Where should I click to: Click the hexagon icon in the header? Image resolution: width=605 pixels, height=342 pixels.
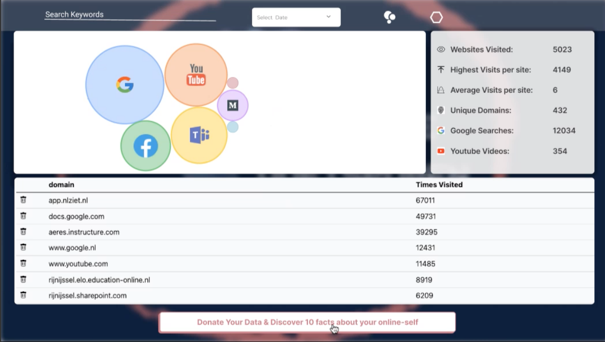(x=436, y=18)
